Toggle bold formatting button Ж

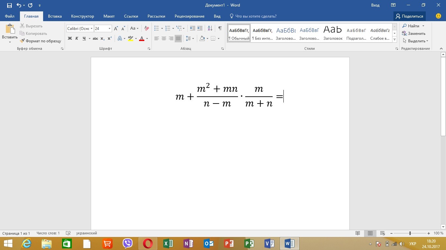tap(70, 38)
